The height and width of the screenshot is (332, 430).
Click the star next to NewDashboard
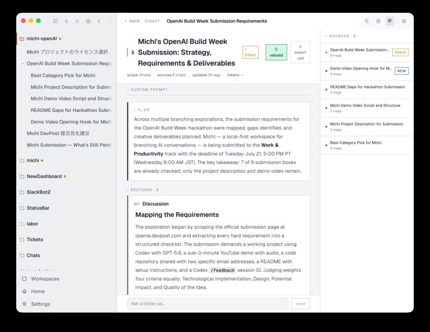pyautogui.click(x=65, y=176)
